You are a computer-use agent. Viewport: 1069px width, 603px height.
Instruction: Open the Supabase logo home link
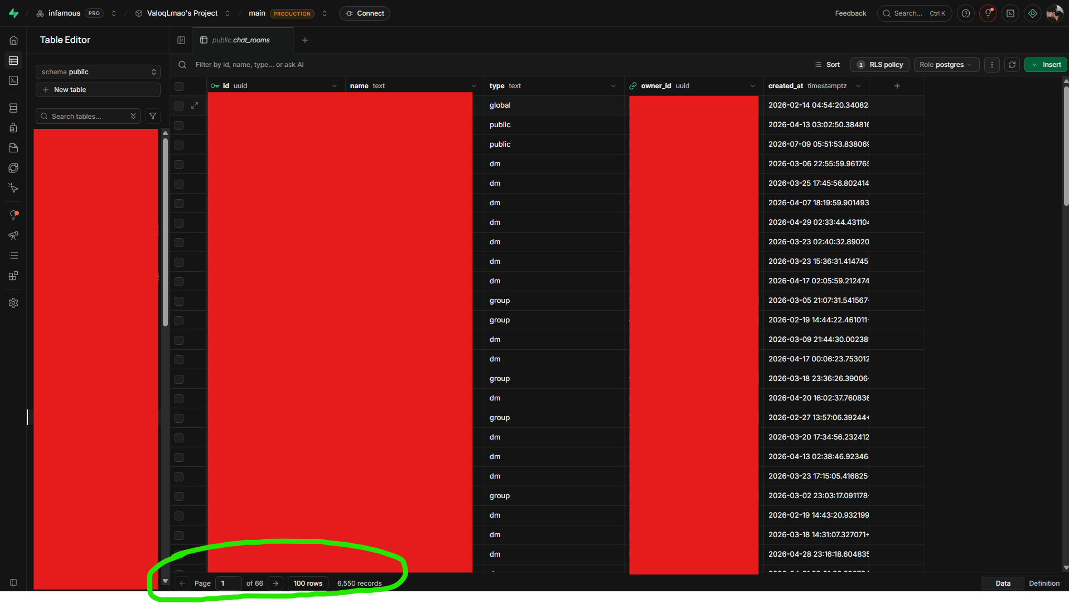(14, 13)
